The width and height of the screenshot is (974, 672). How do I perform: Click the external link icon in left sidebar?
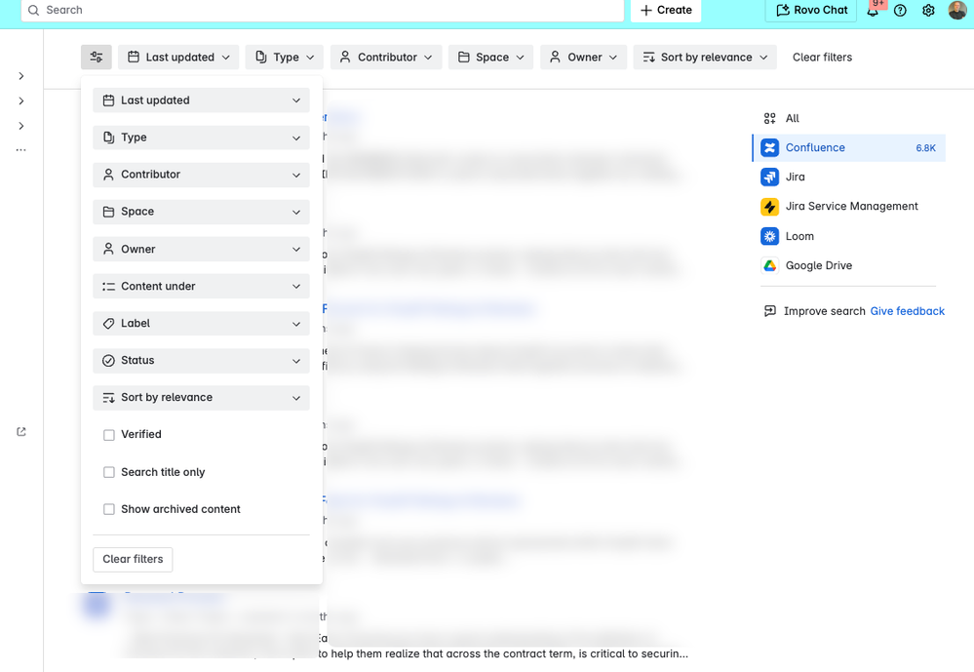point(21,431)
